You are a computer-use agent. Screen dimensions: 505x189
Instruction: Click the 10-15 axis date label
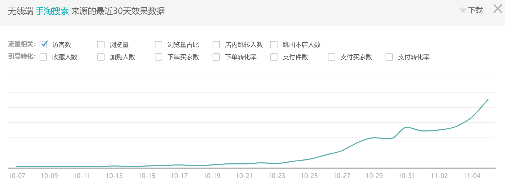click(x=147, y=176)
